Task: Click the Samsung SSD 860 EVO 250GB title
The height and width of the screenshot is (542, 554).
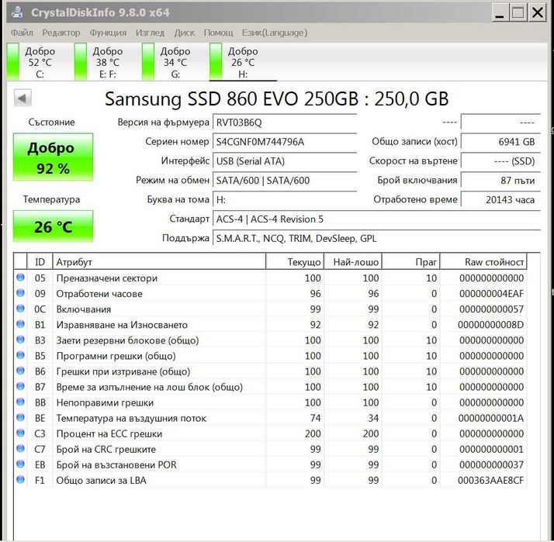Action: tap(277, 98)
